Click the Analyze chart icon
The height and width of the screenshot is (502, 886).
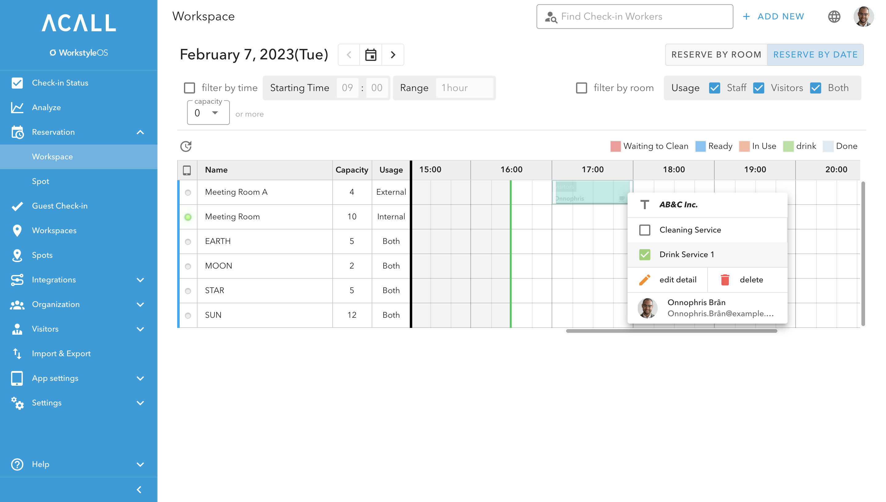[17, 107]
